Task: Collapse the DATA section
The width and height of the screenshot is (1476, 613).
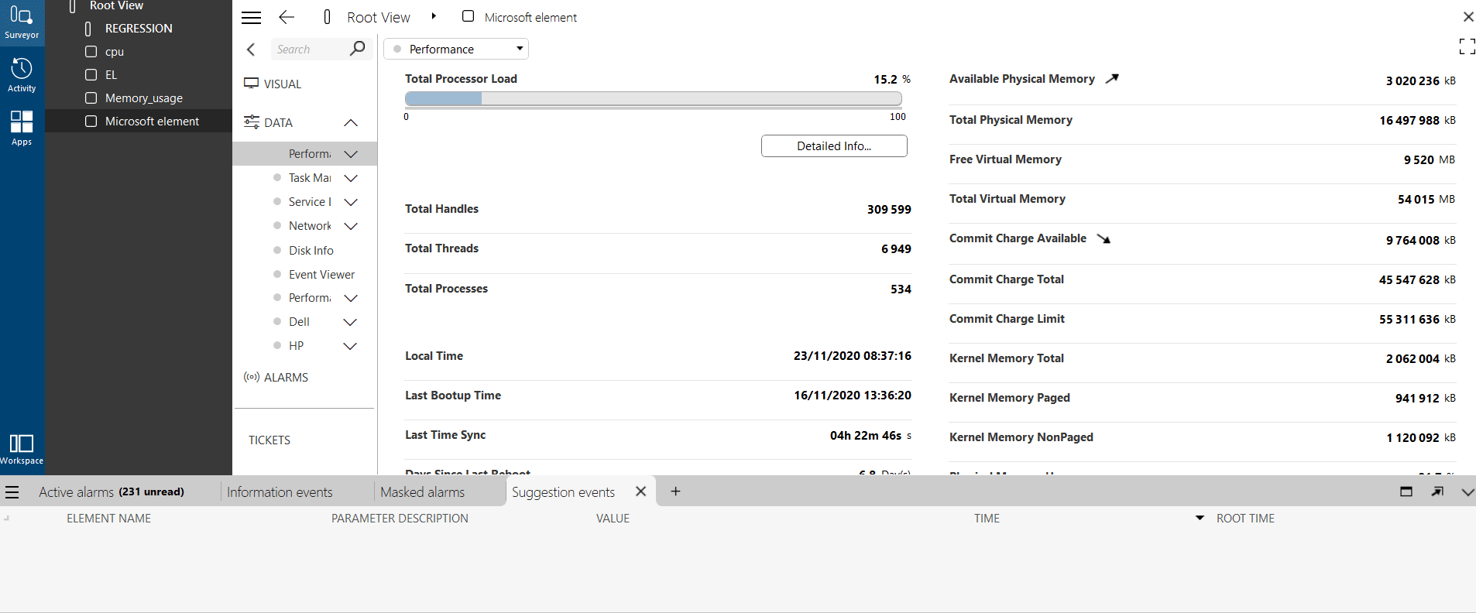Action: point(351,122)
